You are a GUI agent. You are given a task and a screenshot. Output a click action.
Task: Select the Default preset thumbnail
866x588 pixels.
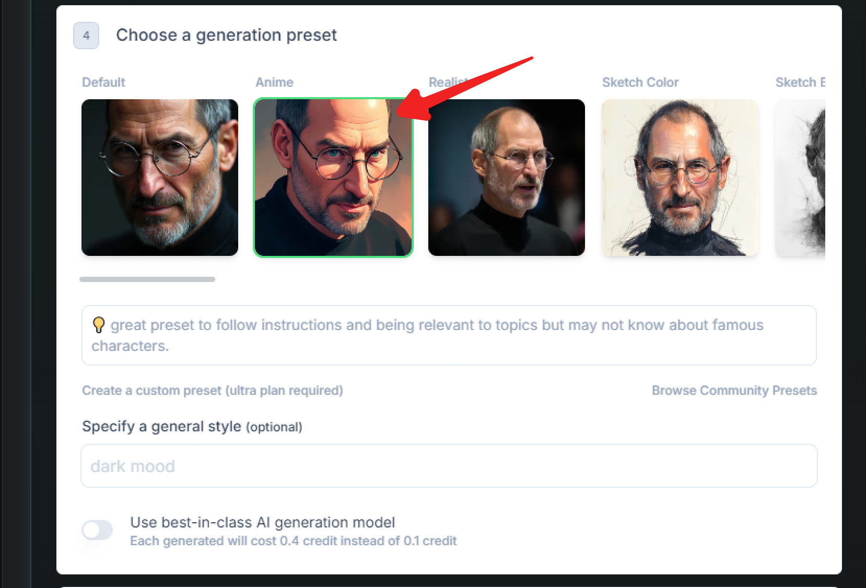159,178
